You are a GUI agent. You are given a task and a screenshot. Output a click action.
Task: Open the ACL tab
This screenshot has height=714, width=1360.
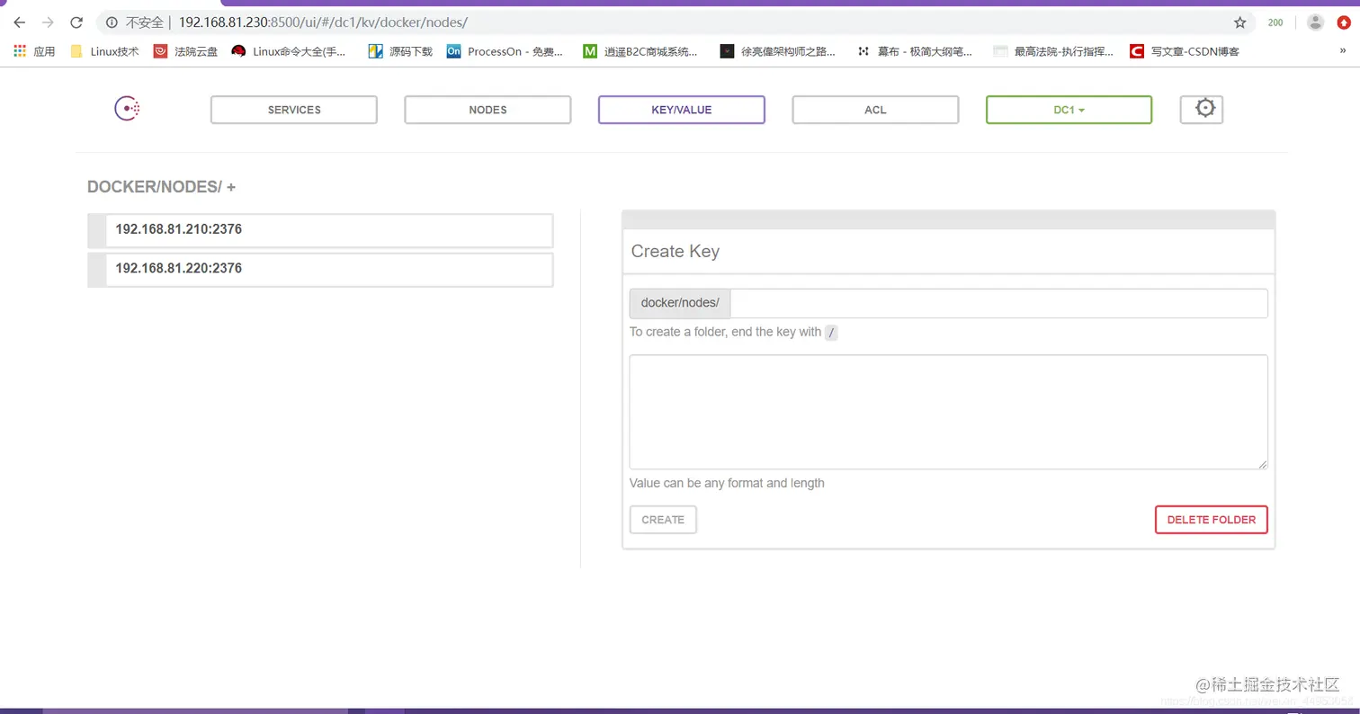click(875, 110)
